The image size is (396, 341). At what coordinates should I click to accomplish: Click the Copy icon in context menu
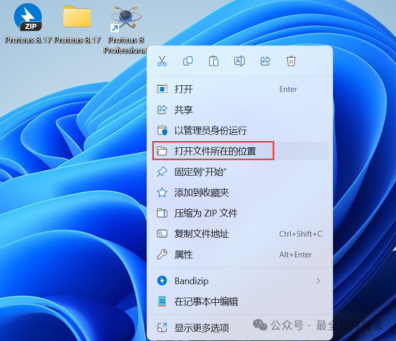188,61
